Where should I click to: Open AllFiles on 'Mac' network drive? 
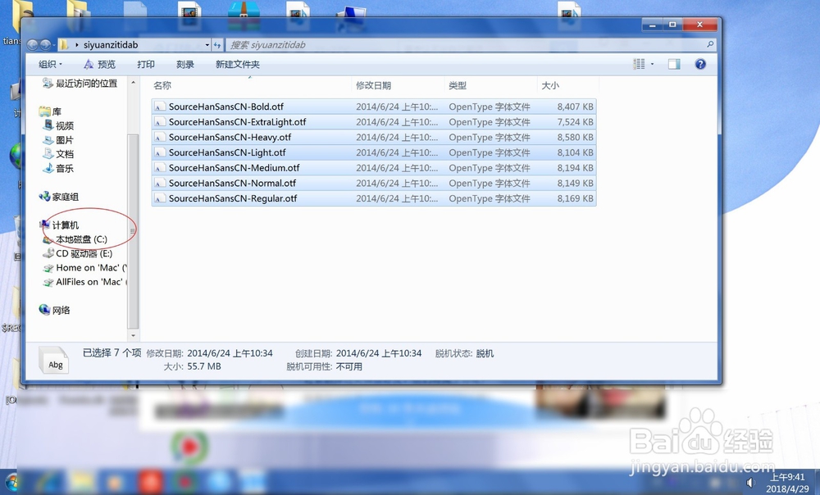click(84, 282)
